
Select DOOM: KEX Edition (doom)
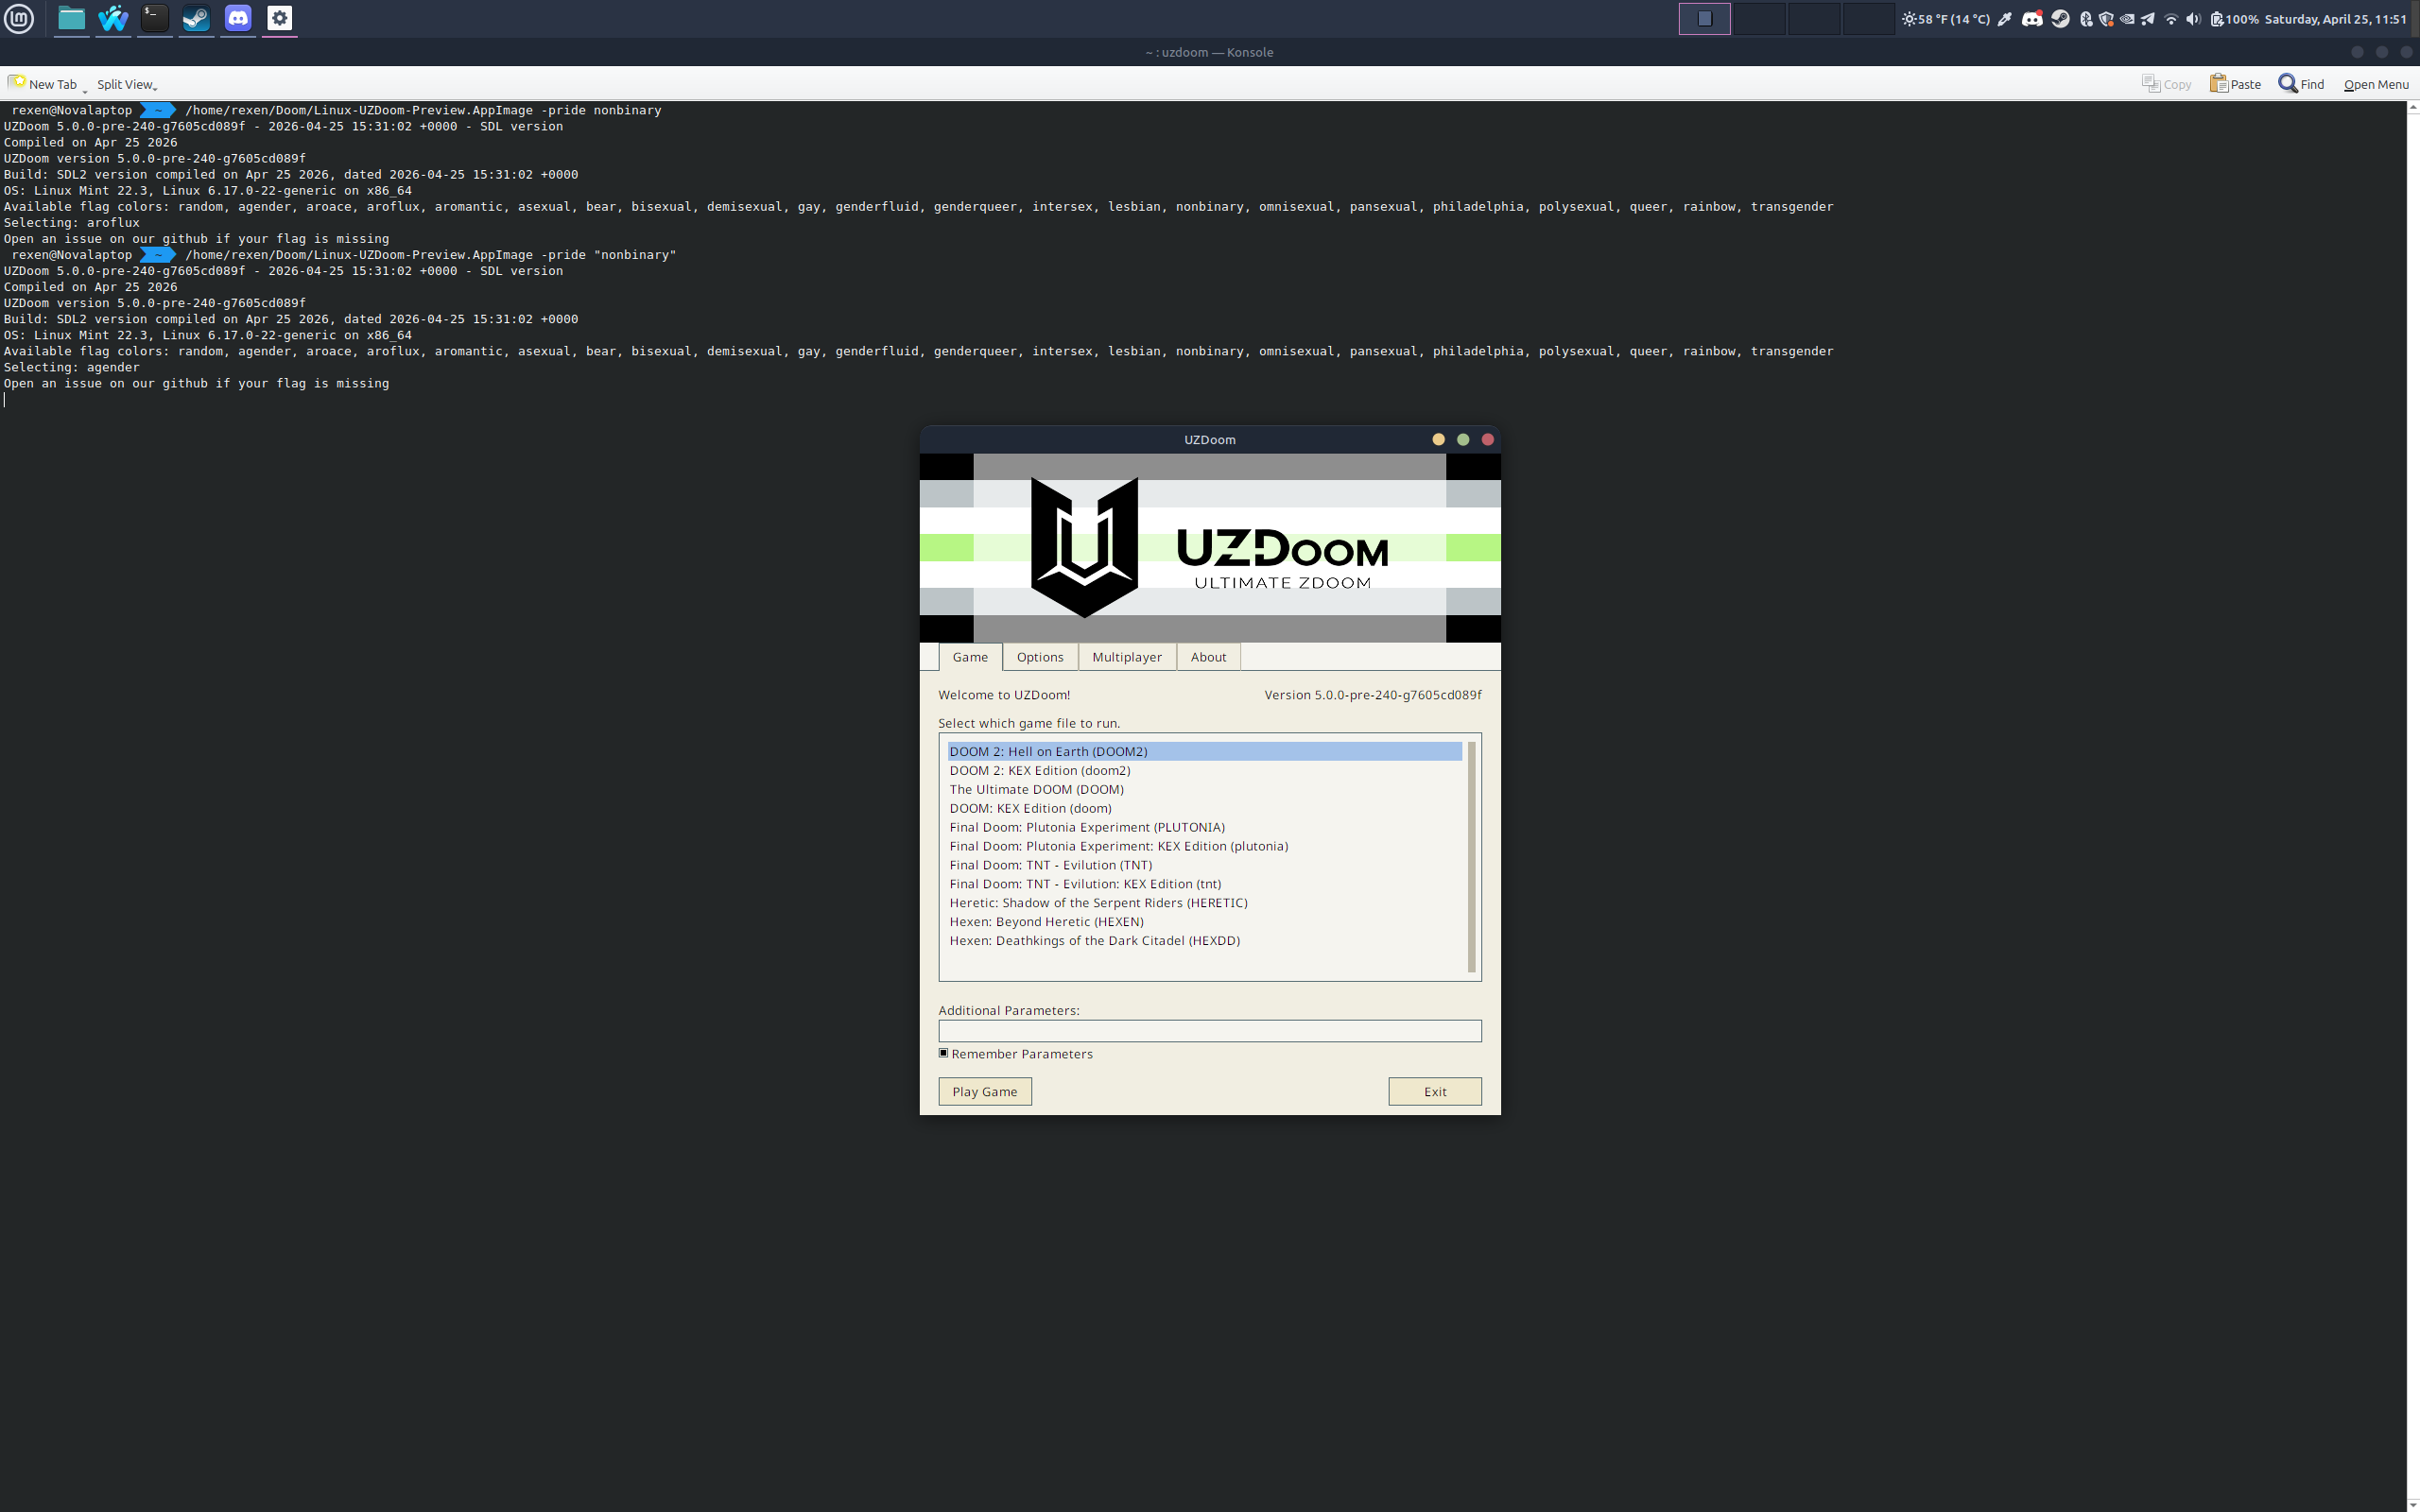[x=1204, y=808]
